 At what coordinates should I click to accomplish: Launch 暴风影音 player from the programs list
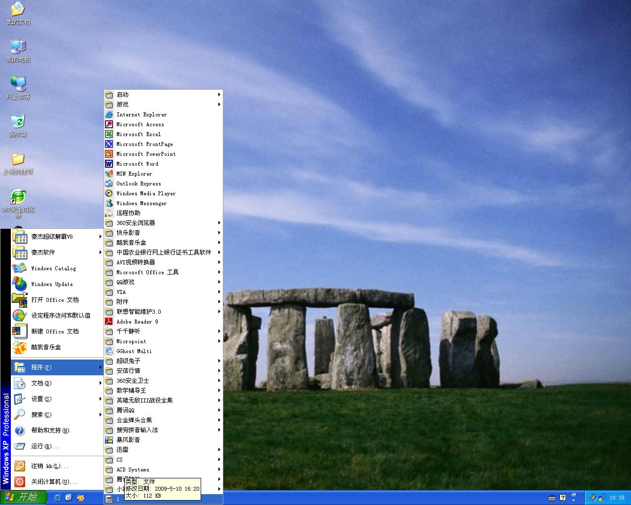(x=163, y=440)
